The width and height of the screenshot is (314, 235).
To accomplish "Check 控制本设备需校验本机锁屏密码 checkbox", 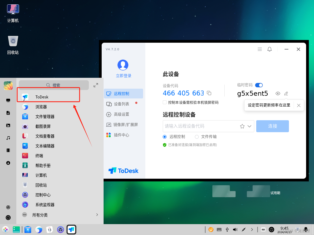I will point(165,103).
